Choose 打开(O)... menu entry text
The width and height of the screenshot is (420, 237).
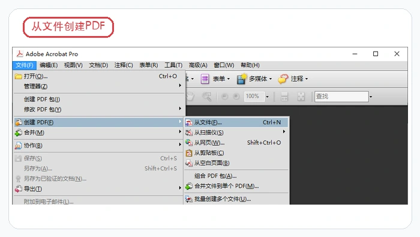pyautogui.click(x=35, y=76)
